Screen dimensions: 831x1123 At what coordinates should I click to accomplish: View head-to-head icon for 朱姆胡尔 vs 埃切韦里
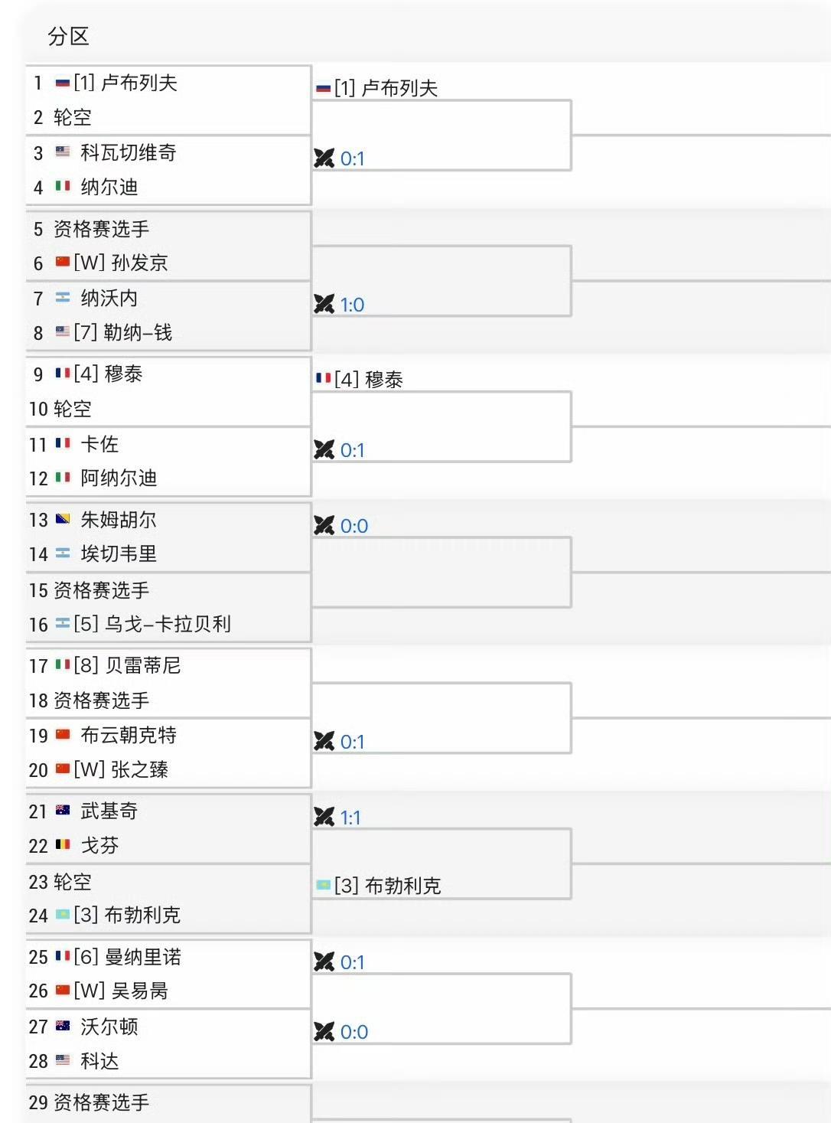coord(324,526)
